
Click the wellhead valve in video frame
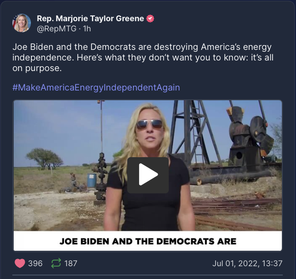click(101, 177)
